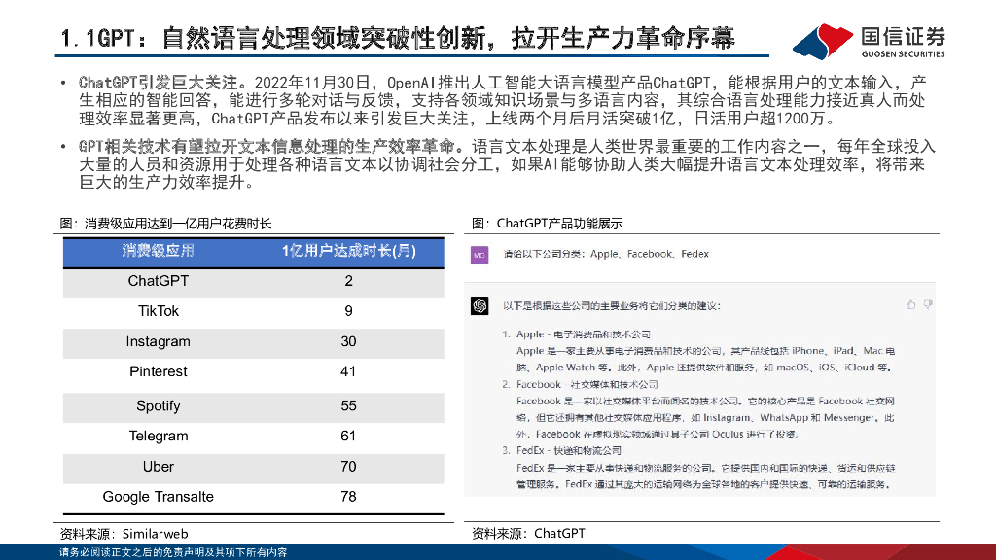Click the Guosen Securities logo
996x560 pixels.
pos(869,41)
